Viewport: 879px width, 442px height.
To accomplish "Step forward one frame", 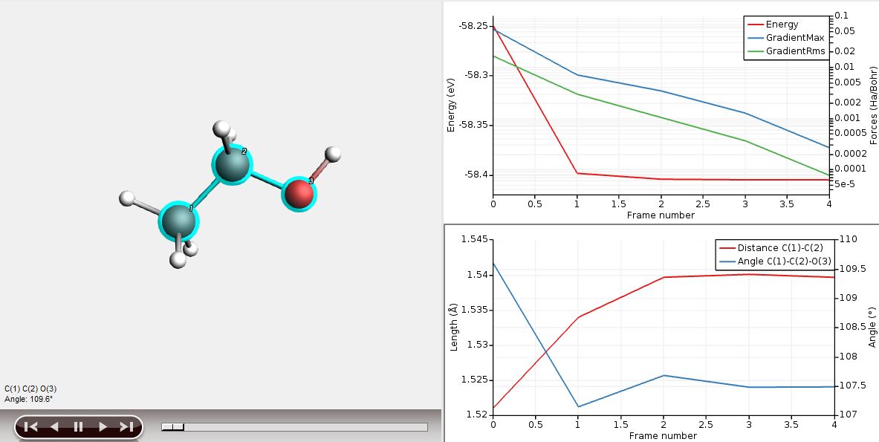I will point(103,426).
